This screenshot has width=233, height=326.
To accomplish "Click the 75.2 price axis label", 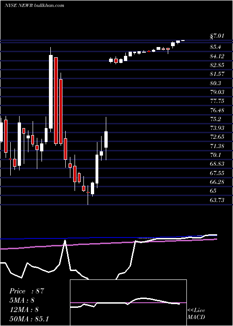I will (x=215, y=119).
